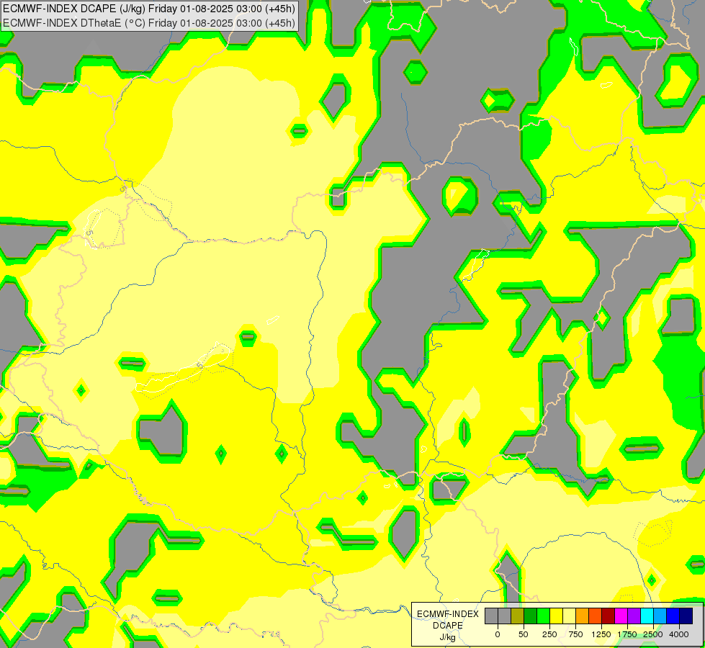Click the dark green legend swatch
The image size is (705, 648).
pos(531,616)
